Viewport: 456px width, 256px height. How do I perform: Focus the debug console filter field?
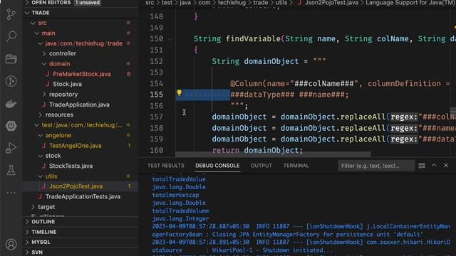pos(376,166)
